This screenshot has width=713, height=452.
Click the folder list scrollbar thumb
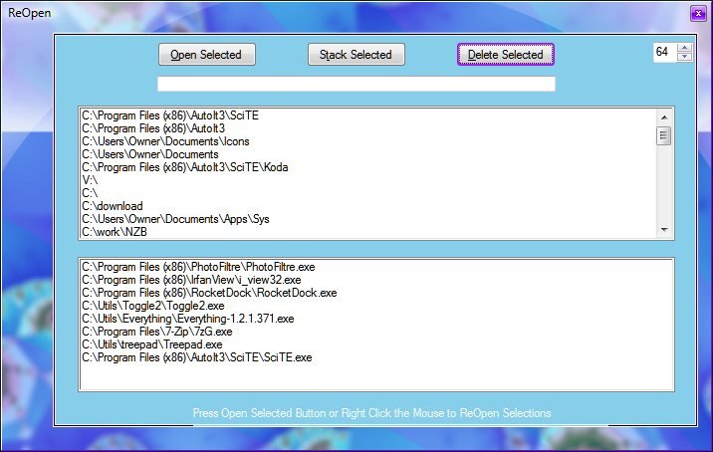click(663, 136)
